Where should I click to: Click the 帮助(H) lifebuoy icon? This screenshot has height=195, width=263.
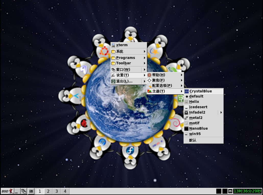[149, 75]
